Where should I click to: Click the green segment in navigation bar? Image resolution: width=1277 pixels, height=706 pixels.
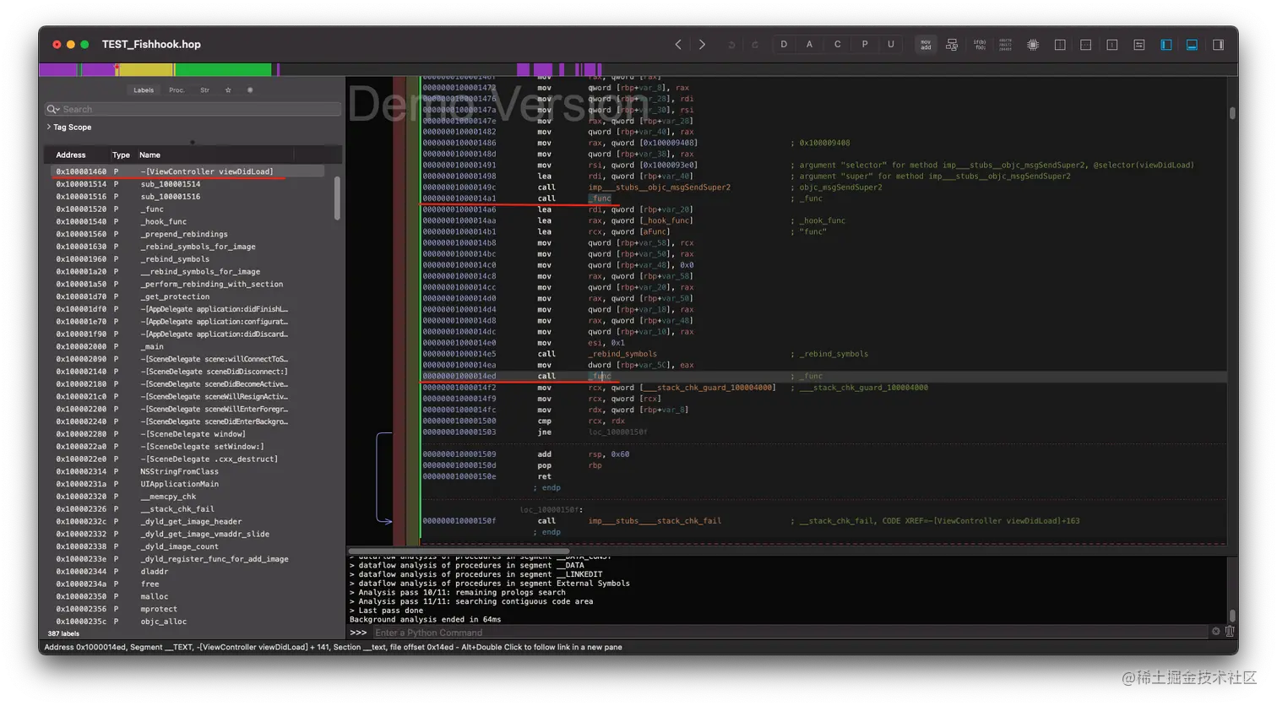pyautogui.click(x=223, y=70)
